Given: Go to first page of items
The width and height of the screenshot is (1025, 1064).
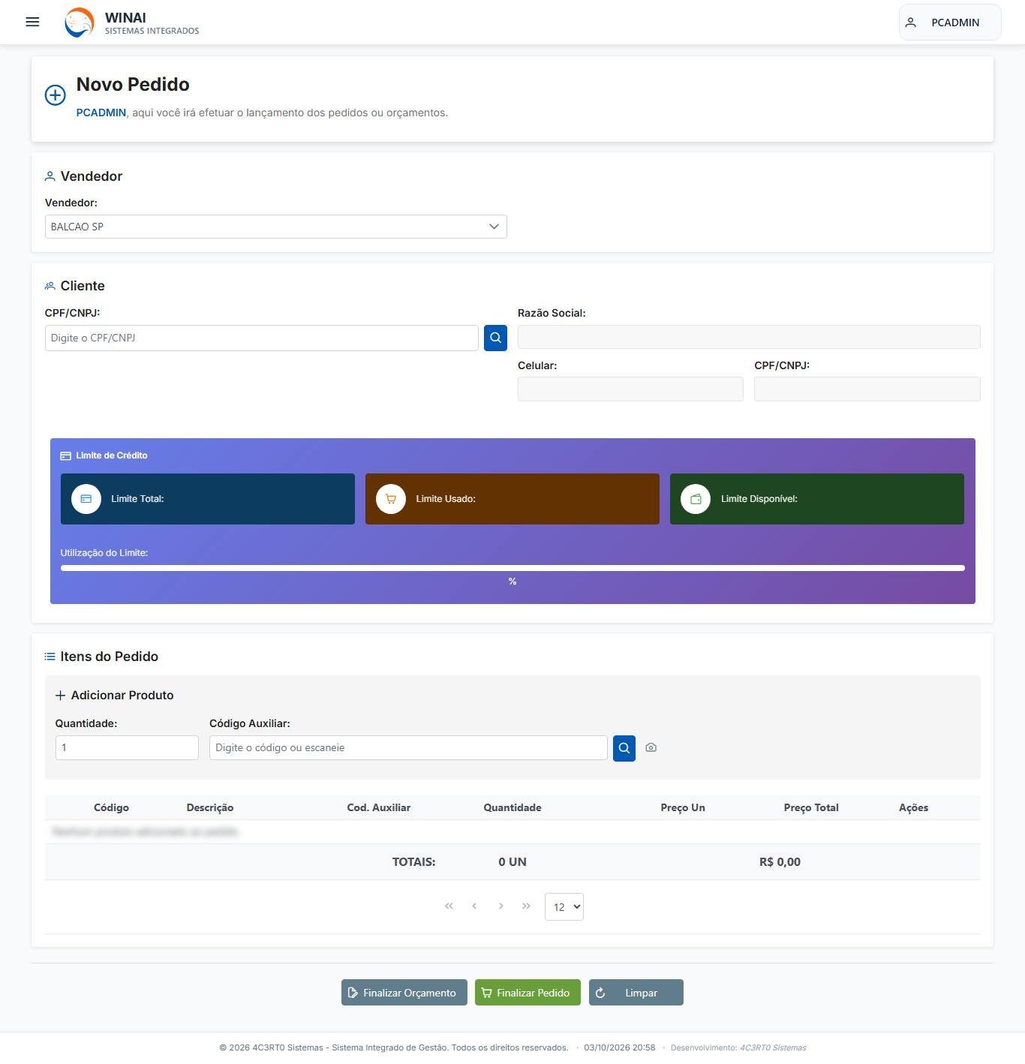Looking at the screenshot, I should (449, 906).
